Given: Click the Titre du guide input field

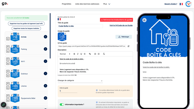Looking at the screenshot, I should 80,26.
